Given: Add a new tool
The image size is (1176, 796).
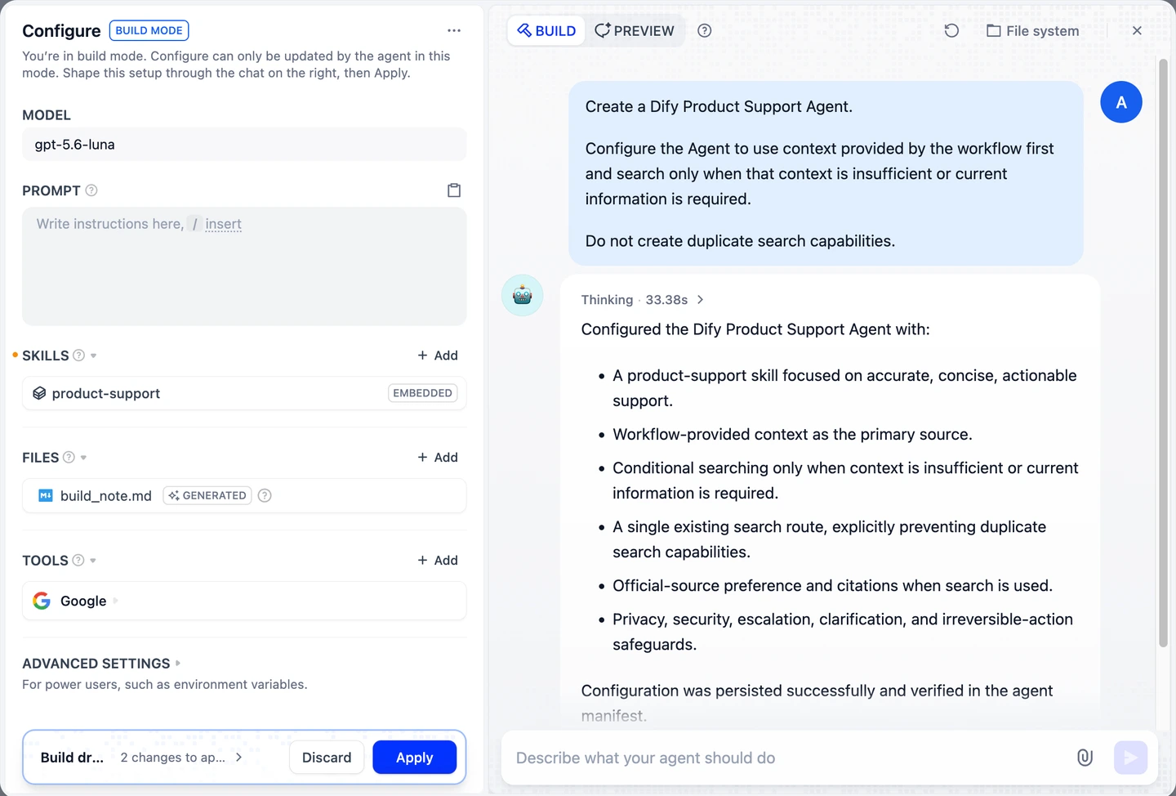Looking at the screenshot, I should click(x=438, y=560).
